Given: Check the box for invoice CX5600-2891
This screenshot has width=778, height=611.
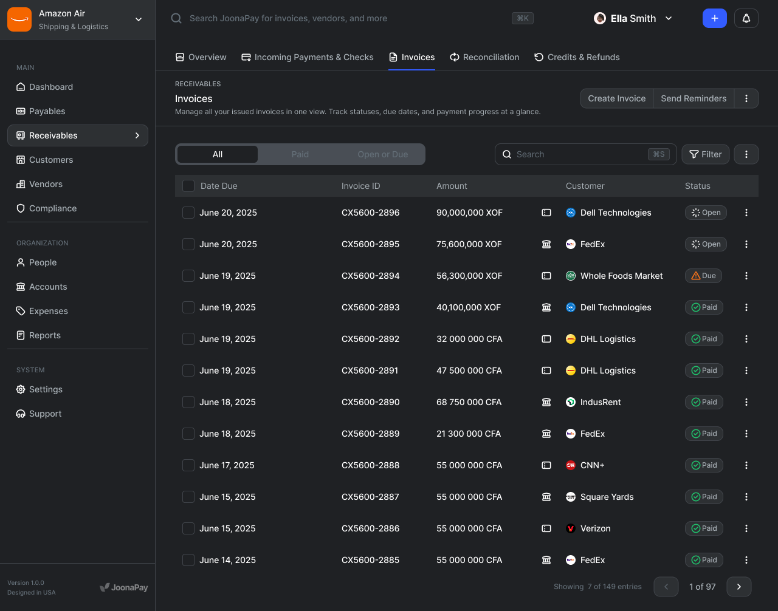Looking at the screenshot, I should 188,370.
